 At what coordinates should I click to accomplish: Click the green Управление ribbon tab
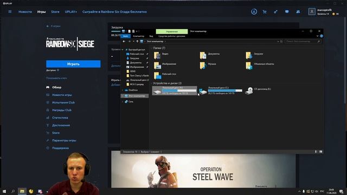click(172, 31)
